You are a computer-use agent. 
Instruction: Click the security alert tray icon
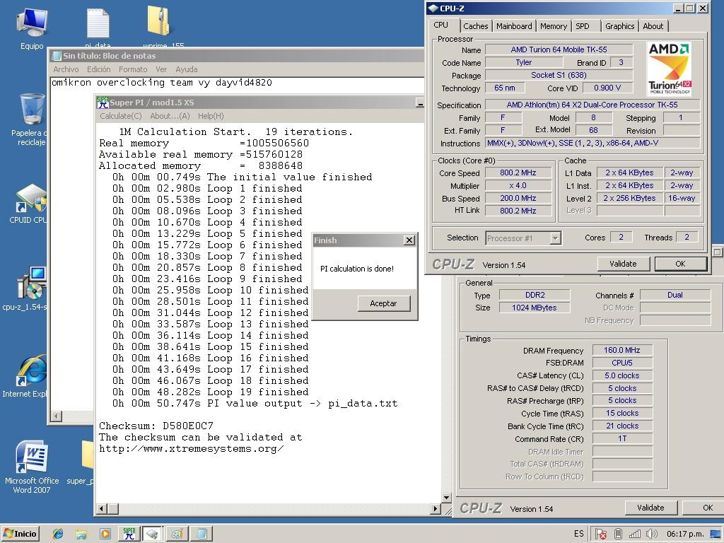tap(601, 535)
